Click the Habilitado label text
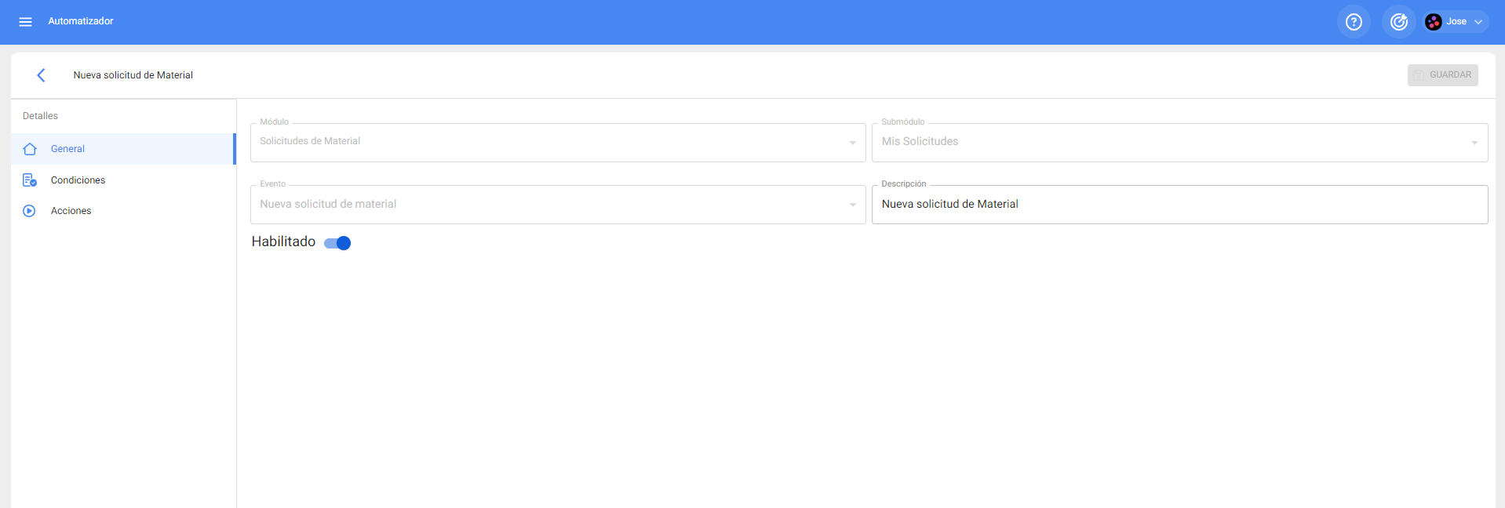This screenshot has height=508, width=1505. [283, 242]
